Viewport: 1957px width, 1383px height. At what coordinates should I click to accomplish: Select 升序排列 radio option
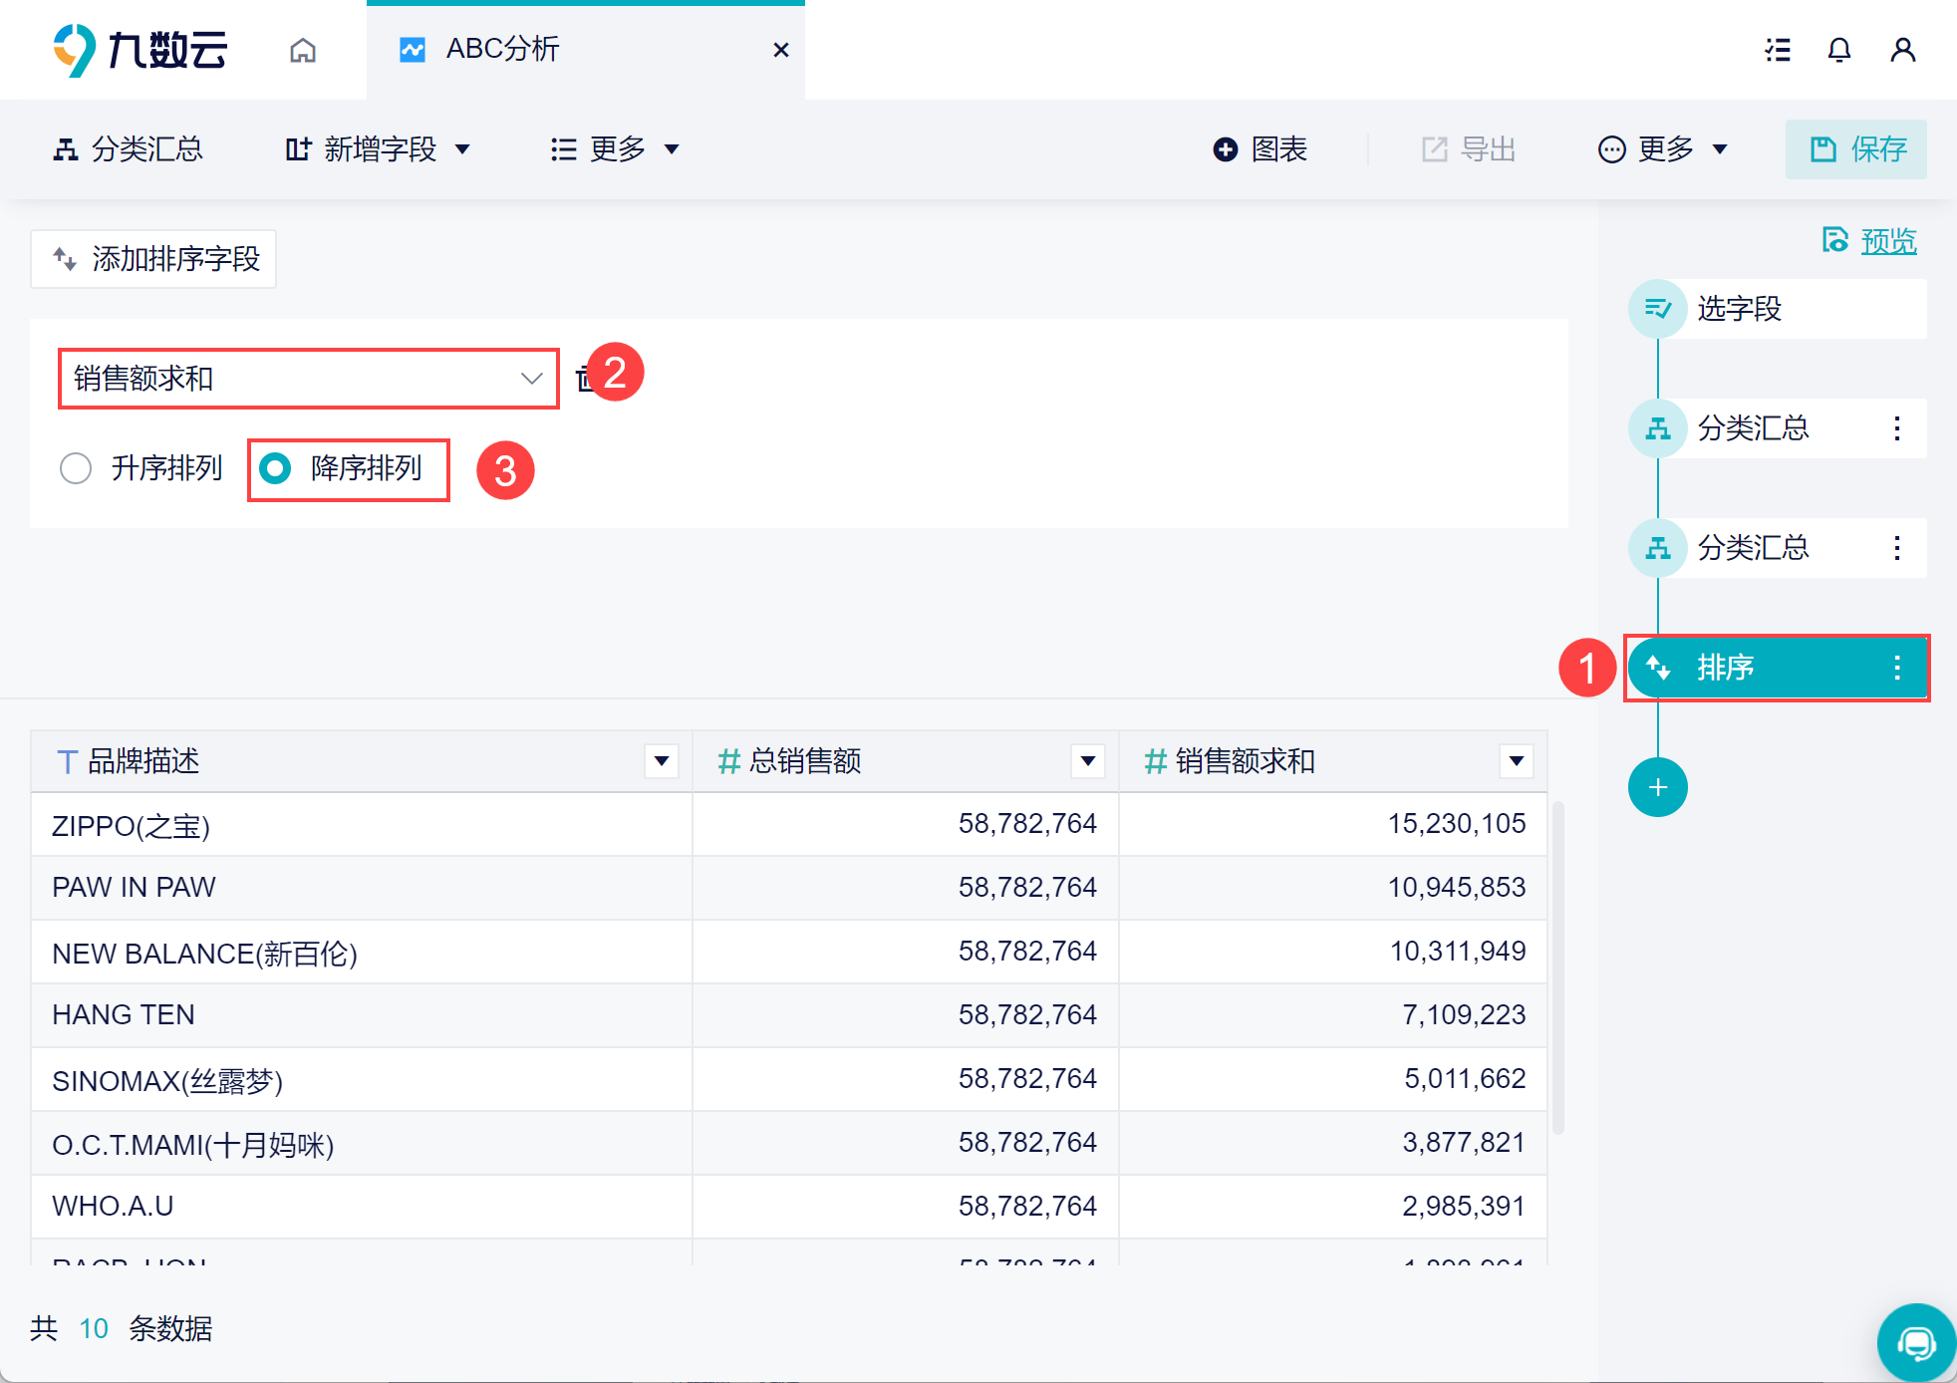pyautogui.click(x=76, y=468)
